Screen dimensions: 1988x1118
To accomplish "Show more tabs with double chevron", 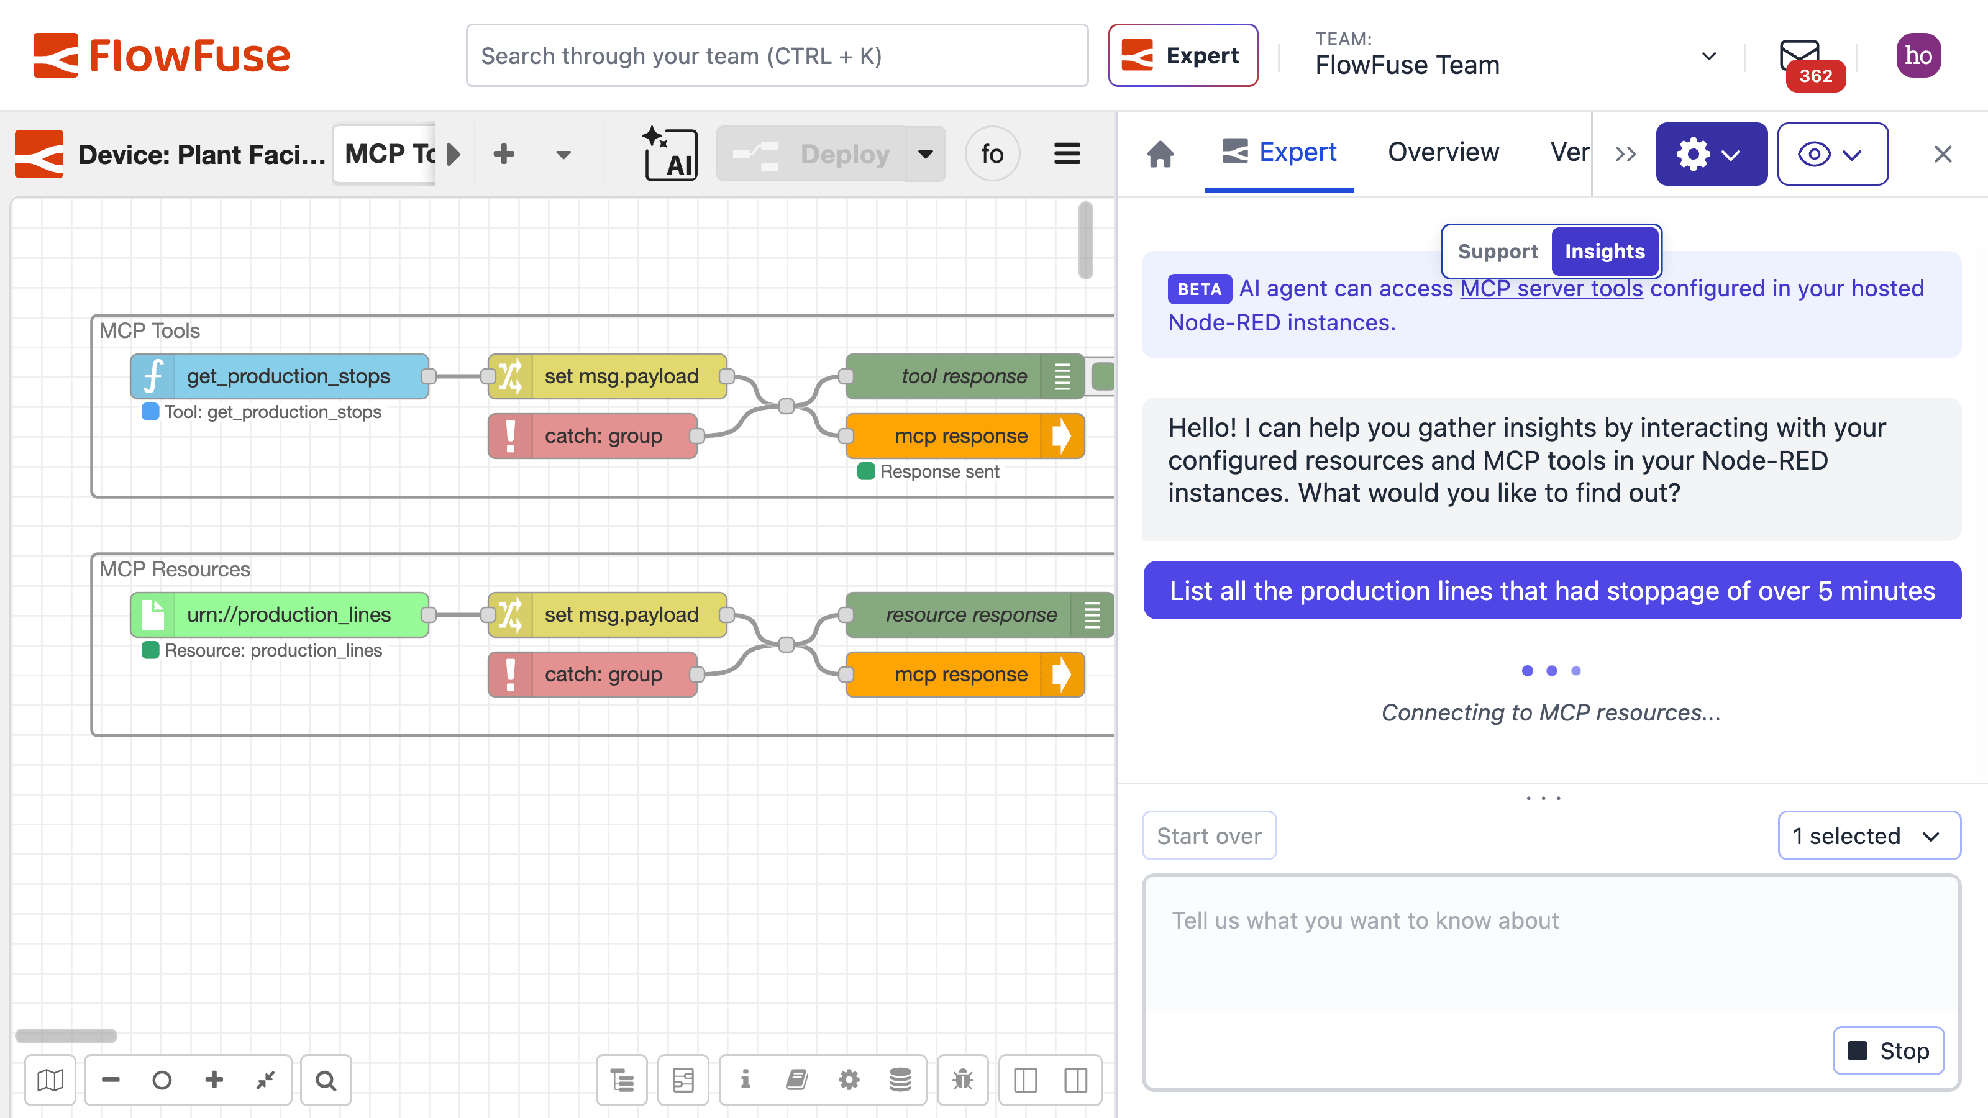I will pos(1625,153).
